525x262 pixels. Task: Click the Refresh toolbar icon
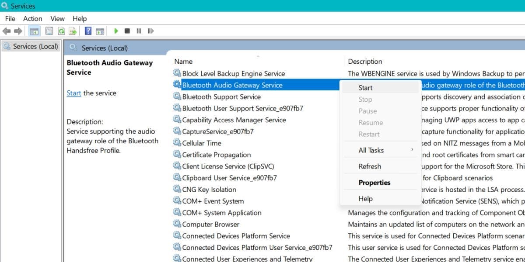coord(61,31)
